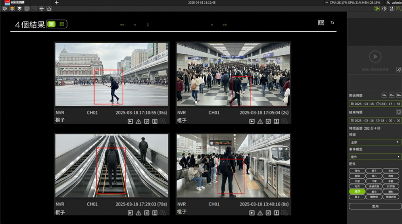
Task: Click the warning triangle under the escalator result
Action: coord(138,213)
